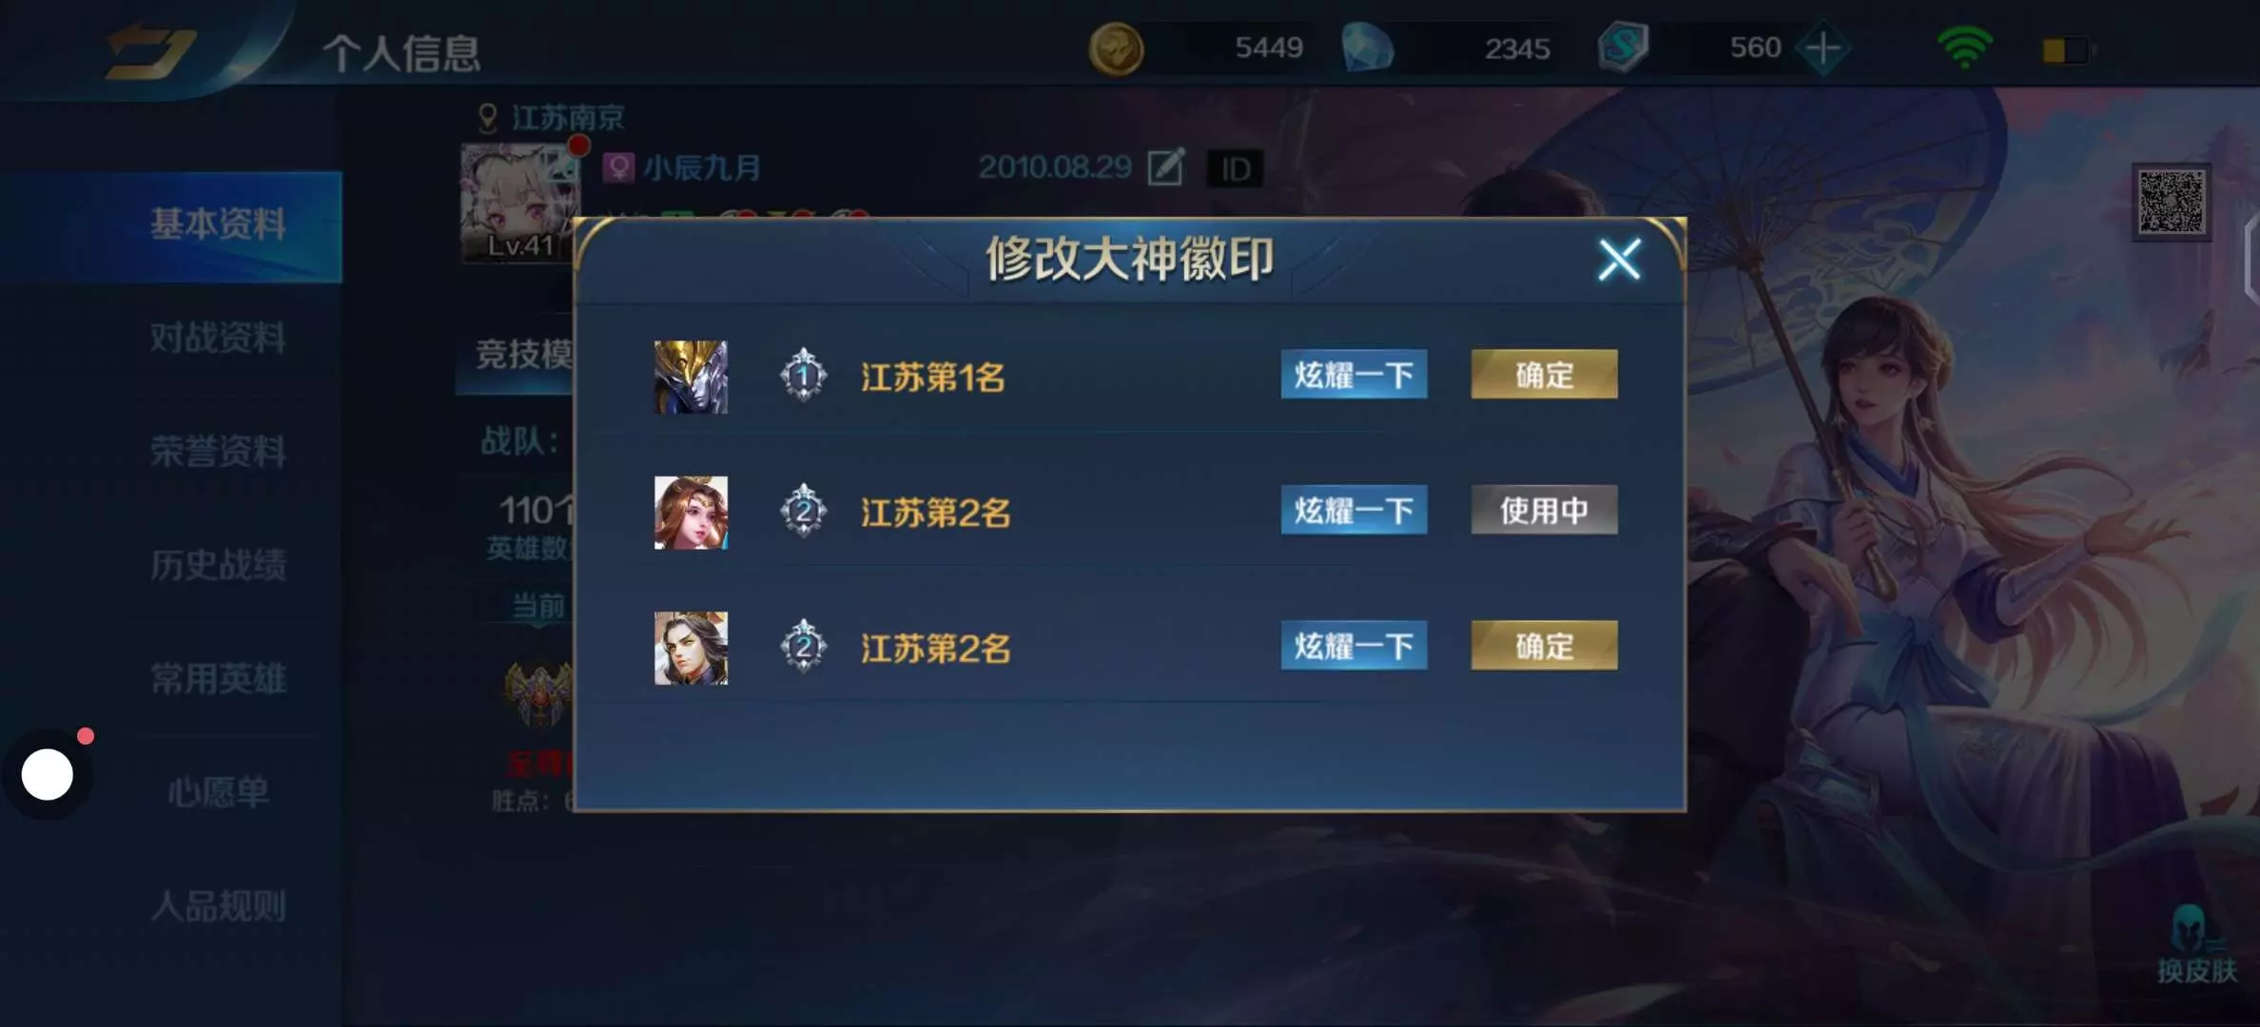Tap the 换皮肤 skin change icon
The width and height of the screenshot is (2260, 1027).
point(2195,942)
